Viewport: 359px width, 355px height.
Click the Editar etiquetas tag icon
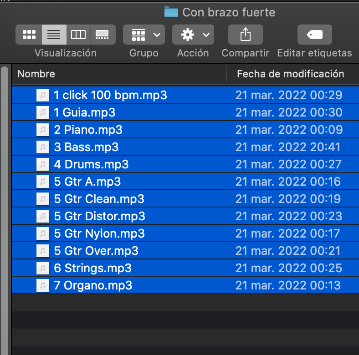point(314,35)
